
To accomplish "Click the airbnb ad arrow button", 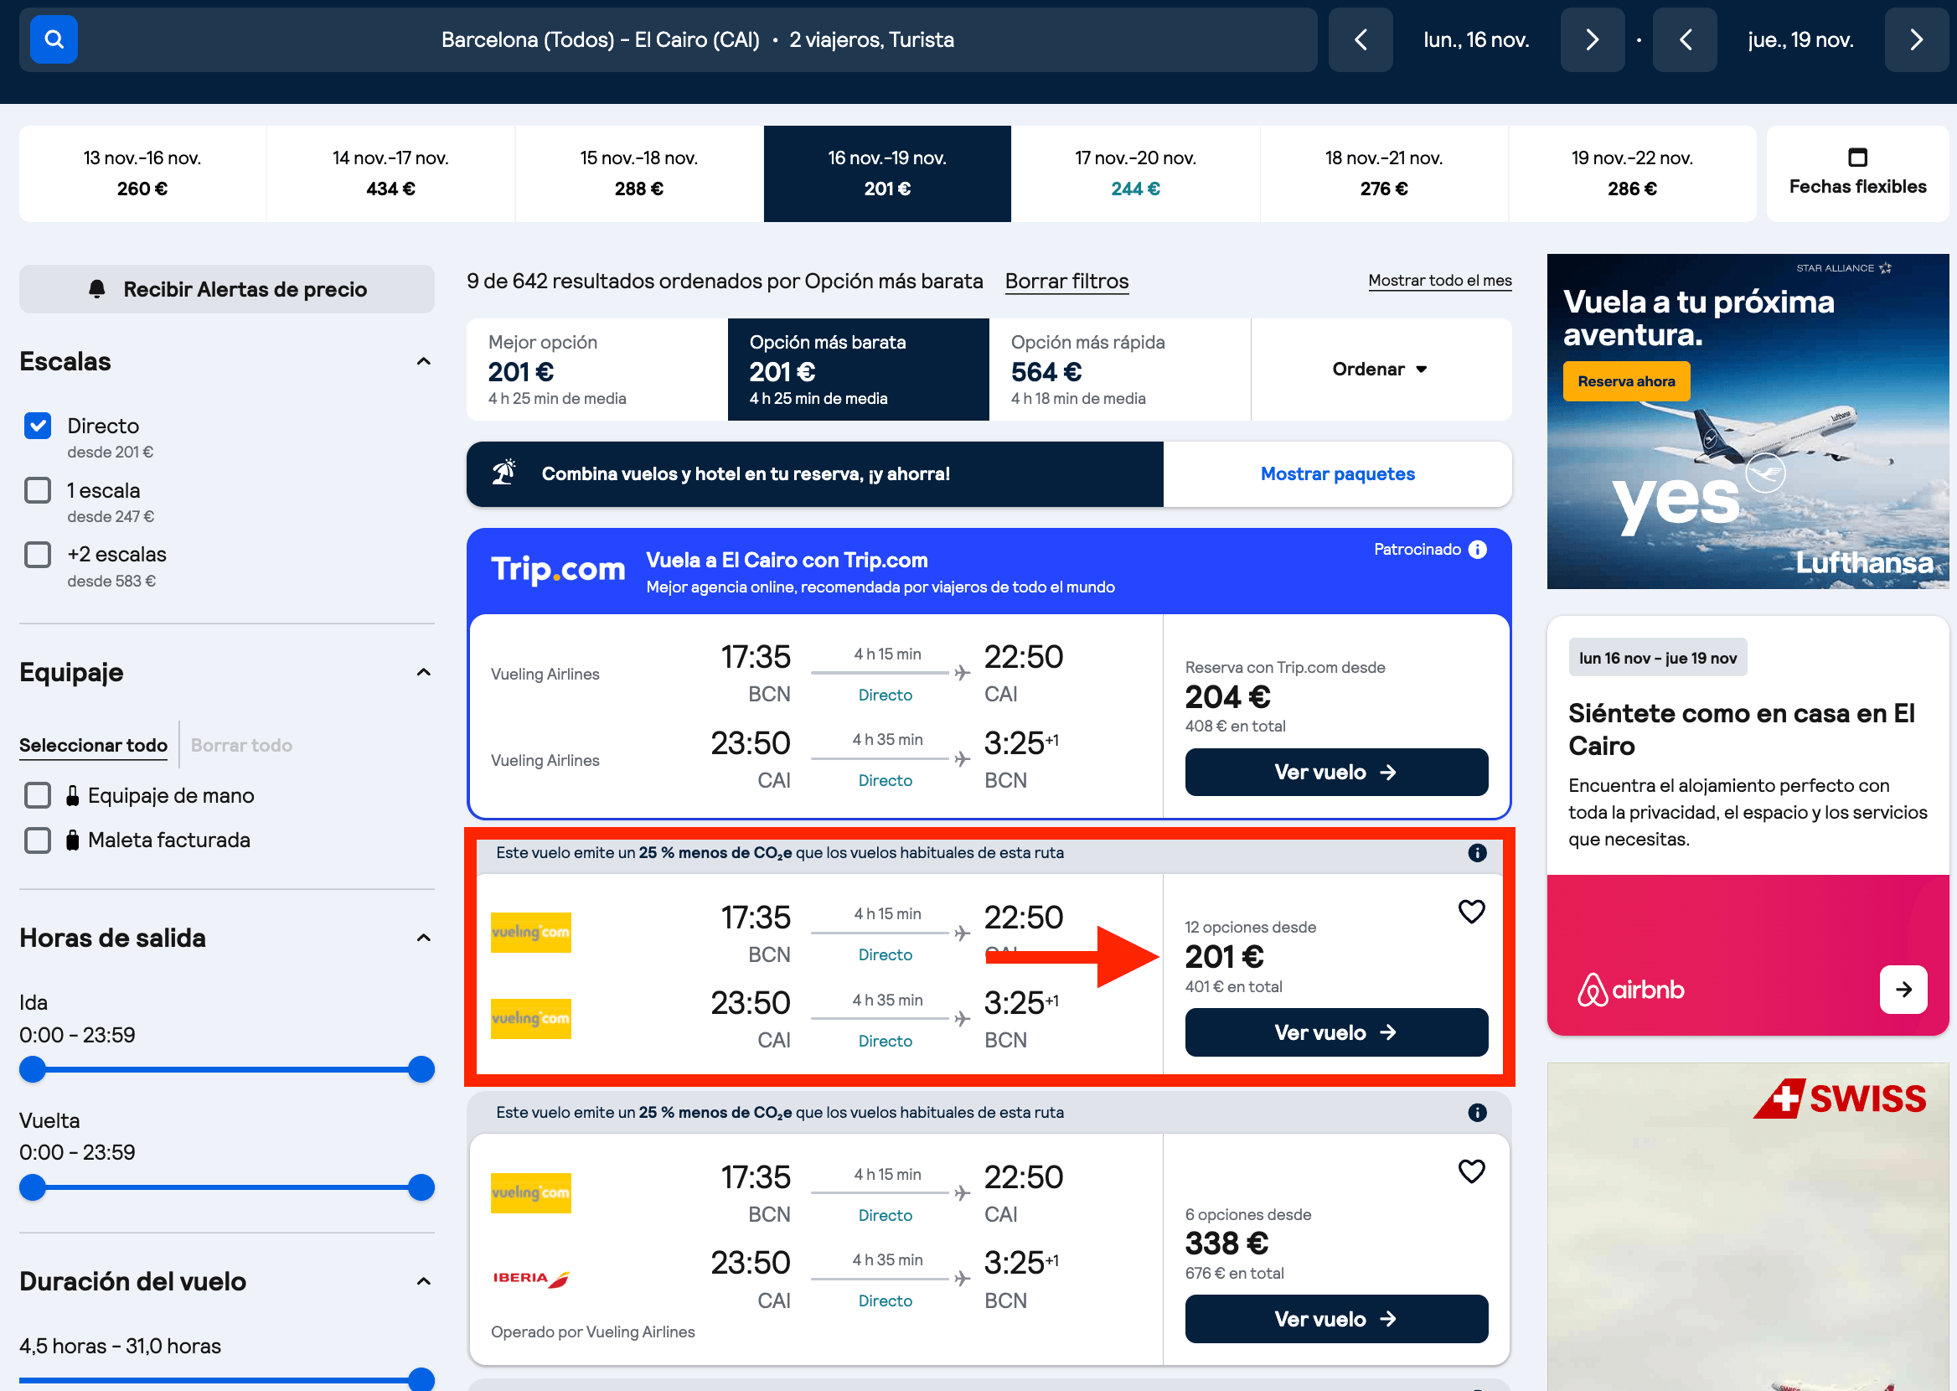I will [1903, 990].
